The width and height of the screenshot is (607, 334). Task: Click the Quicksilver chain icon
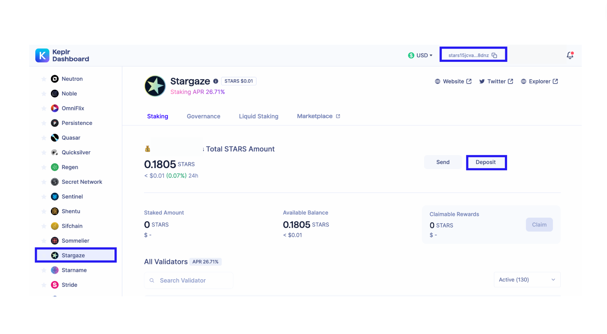coord(55,153)
